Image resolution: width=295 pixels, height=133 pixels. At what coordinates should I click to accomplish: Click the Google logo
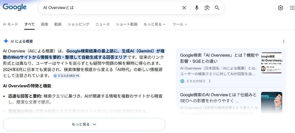tap(15, 7)
